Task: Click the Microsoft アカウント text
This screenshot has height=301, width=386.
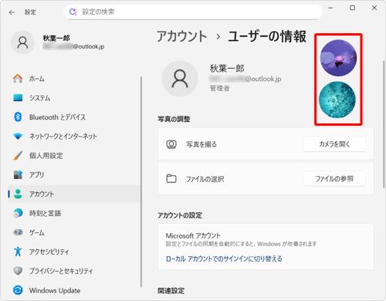Action: coord(193,235)
